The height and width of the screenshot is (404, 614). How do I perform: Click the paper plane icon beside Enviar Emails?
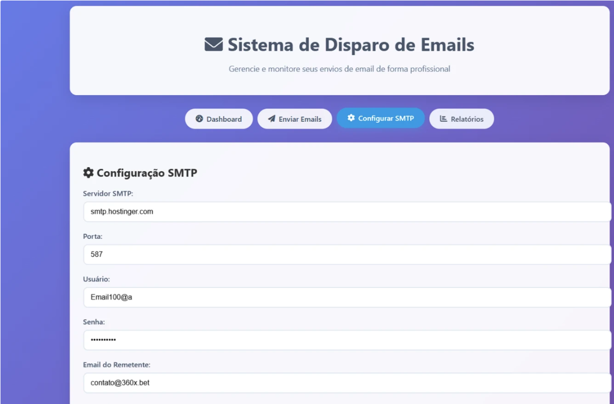pos(271,119)
